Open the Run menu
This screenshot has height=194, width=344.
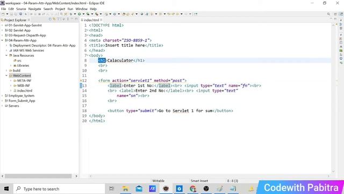[x=70, y=9]
